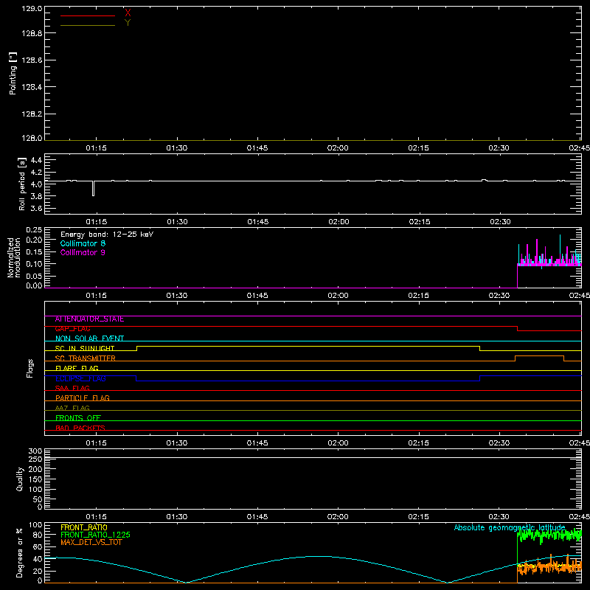Click the red X legend label

click(x=128, y=13)
